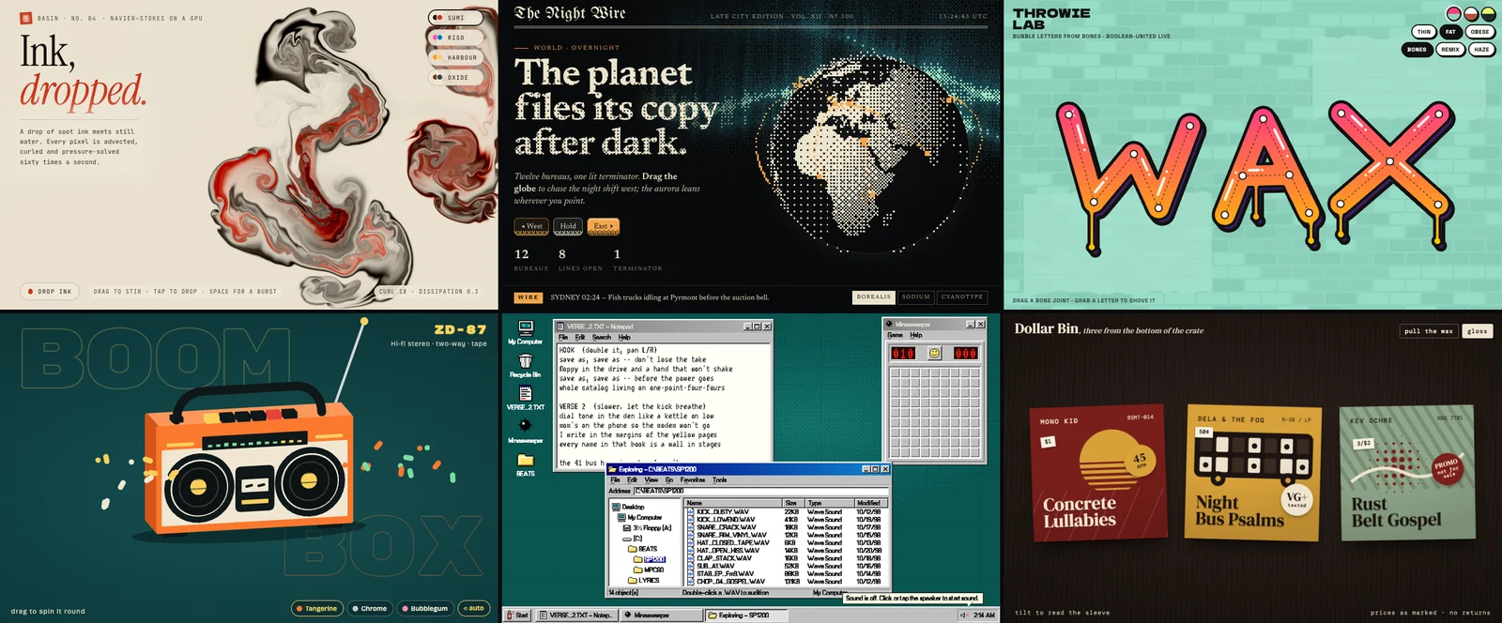This screenshot has height=623, width=1502.
Task: Select KICK_DUSTY.WAV file icon in Explorer
Action: pos(691,511)
